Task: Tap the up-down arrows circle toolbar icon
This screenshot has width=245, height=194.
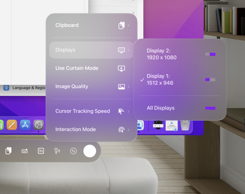Action: click(73, 151)
